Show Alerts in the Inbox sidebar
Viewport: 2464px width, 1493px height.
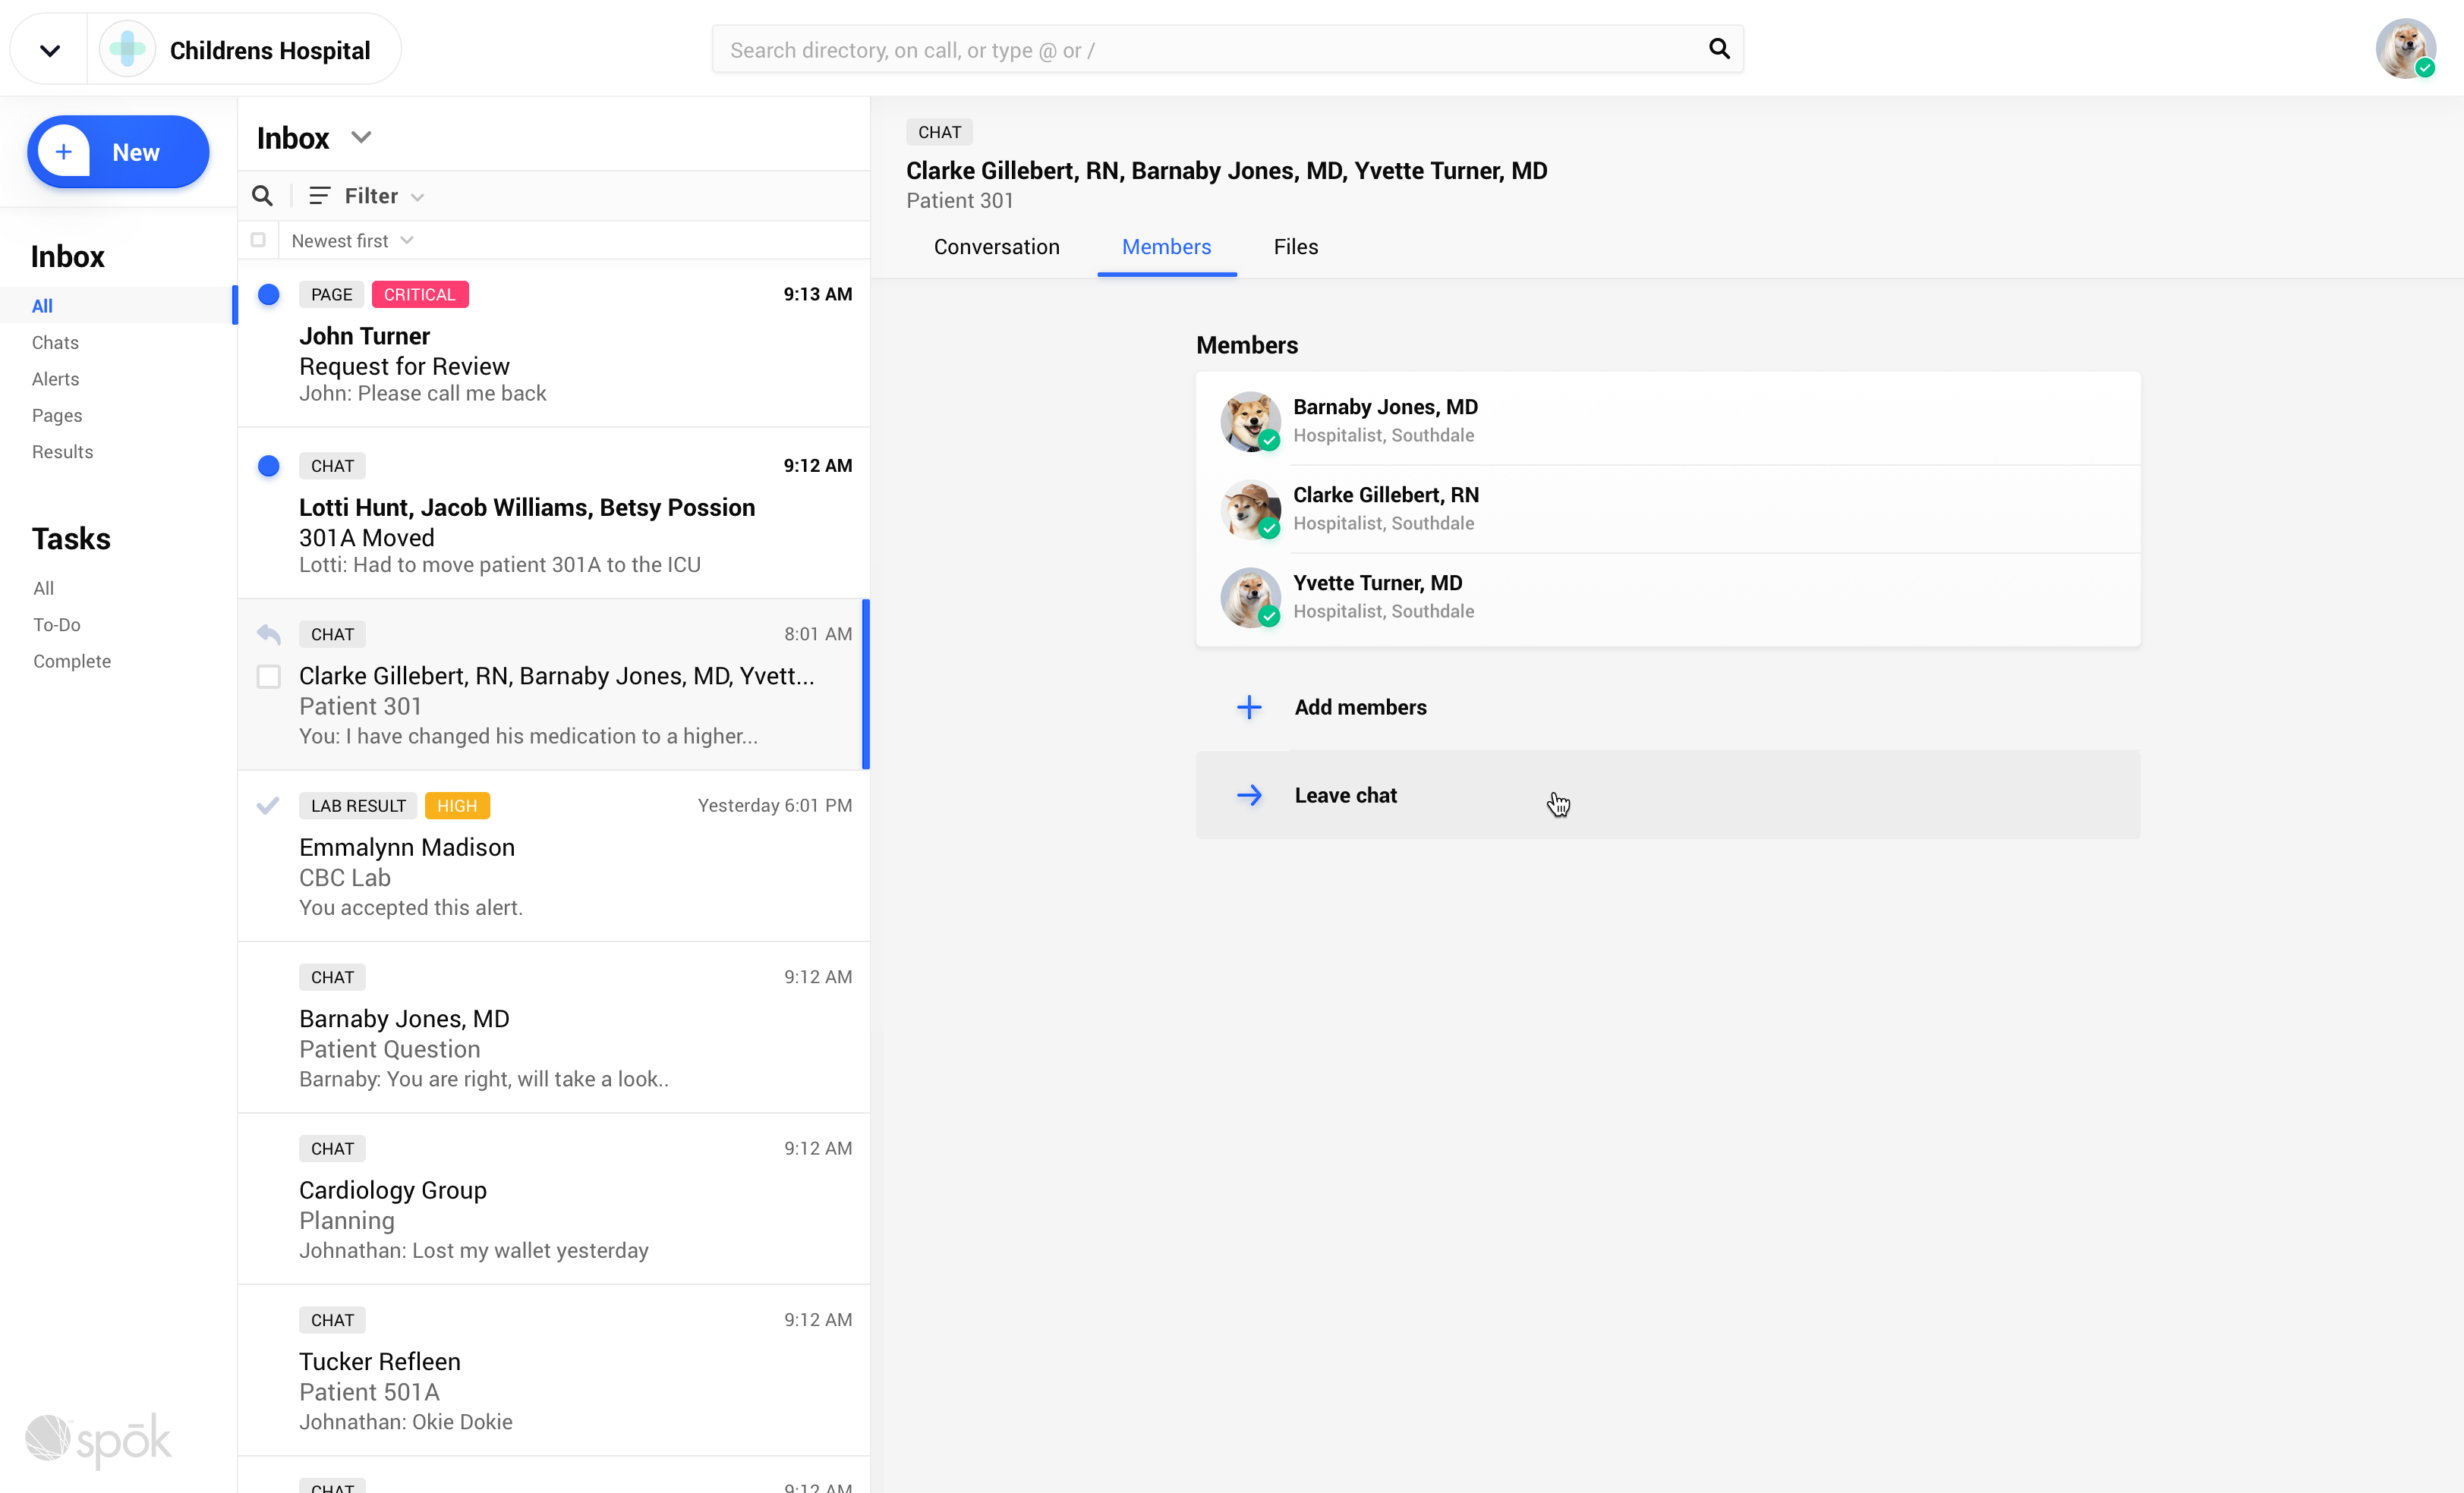coord(55,379)
